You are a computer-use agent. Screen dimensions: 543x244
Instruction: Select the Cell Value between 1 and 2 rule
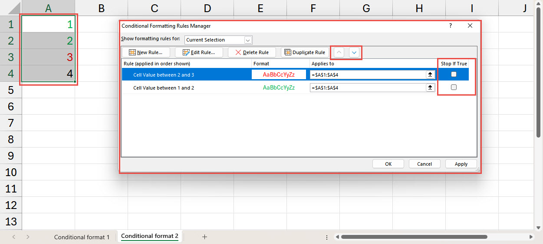click(164, 88)
